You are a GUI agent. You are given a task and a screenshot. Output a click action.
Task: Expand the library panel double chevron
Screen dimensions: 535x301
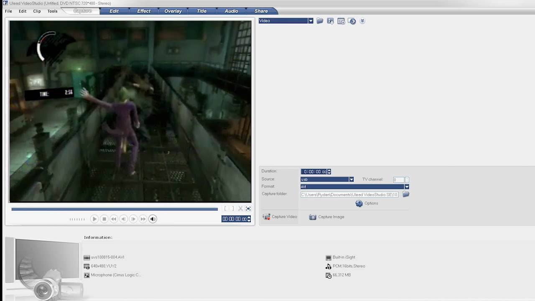362,21
